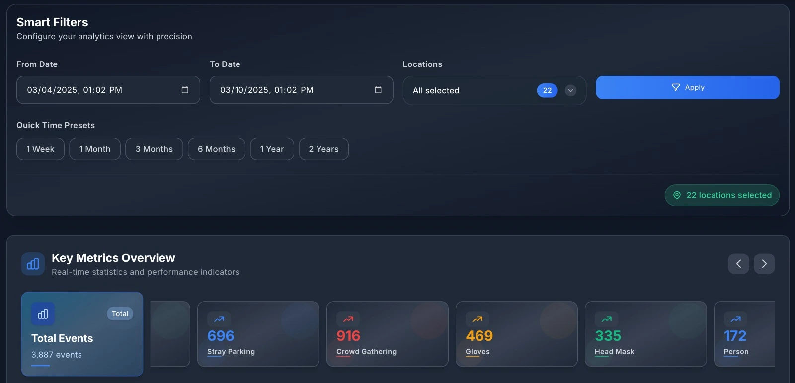Select the 1 Week time preset
The image size is (795, 383).
[40, 149]
